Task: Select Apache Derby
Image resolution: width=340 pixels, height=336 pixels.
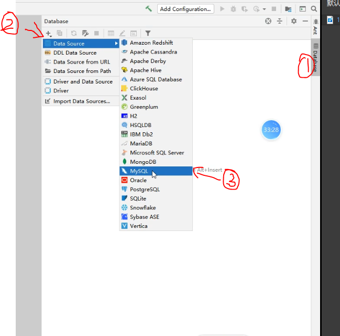Action: [x=156, y=61]
